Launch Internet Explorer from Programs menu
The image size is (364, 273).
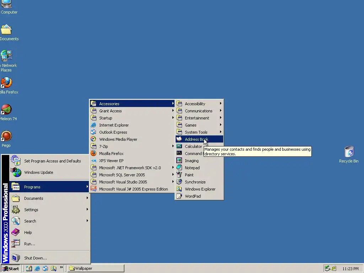(x=132, y=125)
